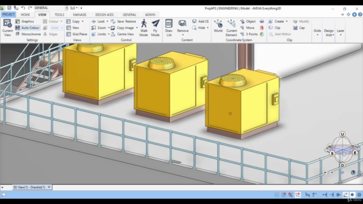Expand the Laser menu
Image resolution: width=363 pixels, height=204 pixels.
tap(340, 32)
